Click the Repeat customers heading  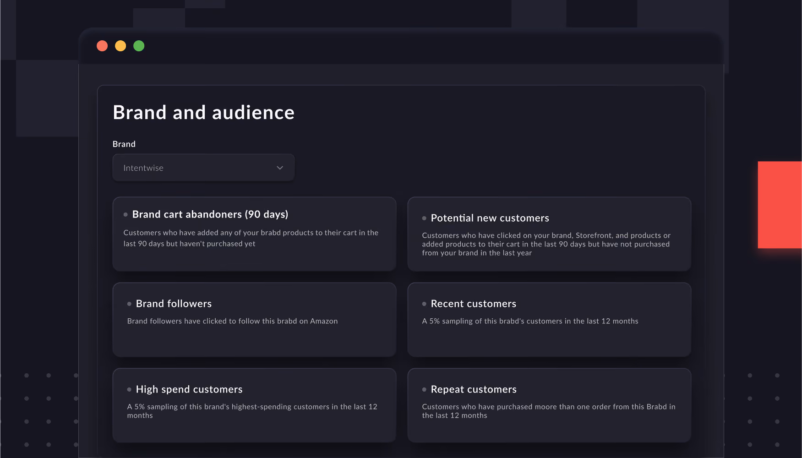click(474, 389)
